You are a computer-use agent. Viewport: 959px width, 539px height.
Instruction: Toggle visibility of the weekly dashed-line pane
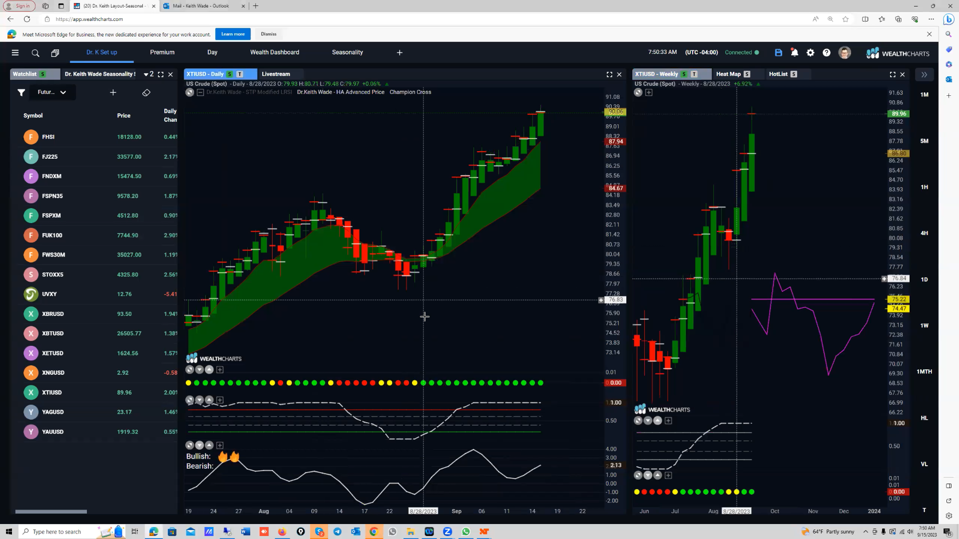pos(638,421)
